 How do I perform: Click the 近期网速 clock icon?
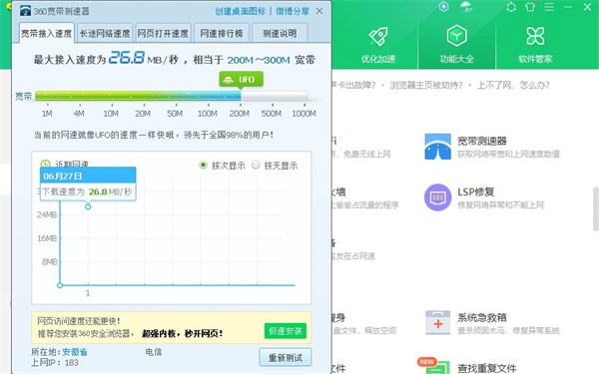[x=45, y=164]
